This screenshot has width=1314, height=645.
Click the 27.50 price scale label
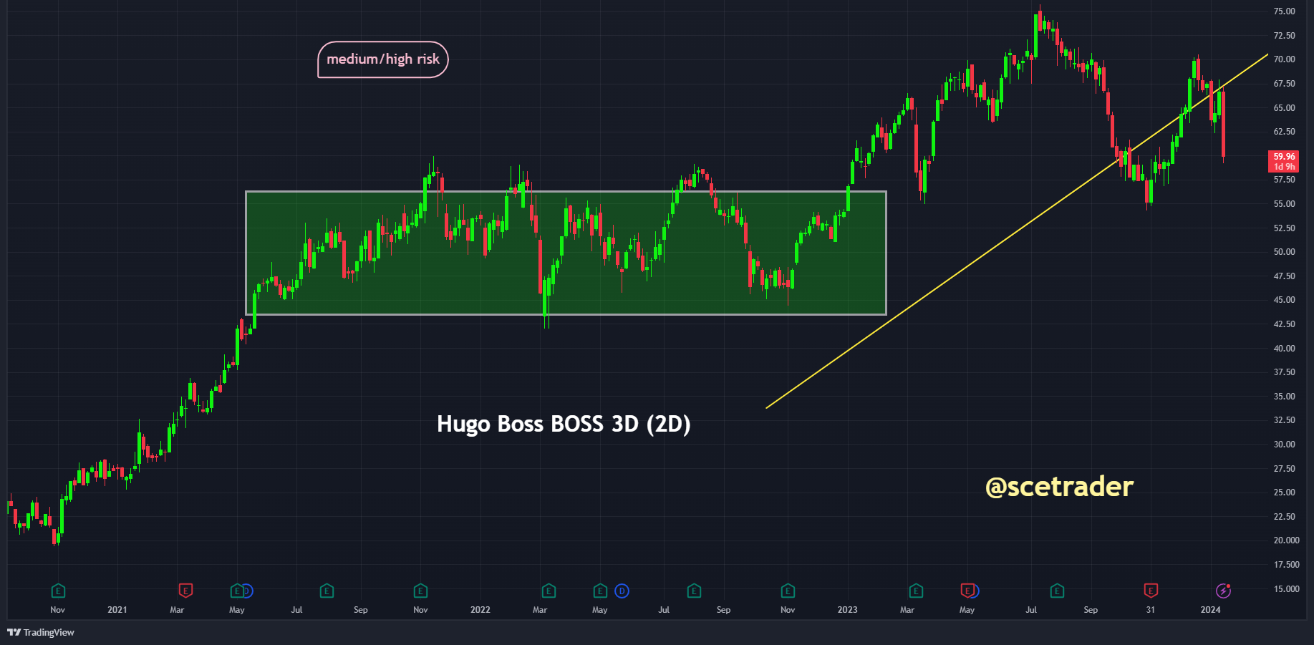1285,469
